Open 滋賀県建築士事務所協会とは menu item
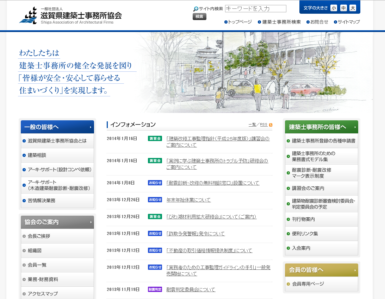This screenshot has width=385, height=299. 57,141
